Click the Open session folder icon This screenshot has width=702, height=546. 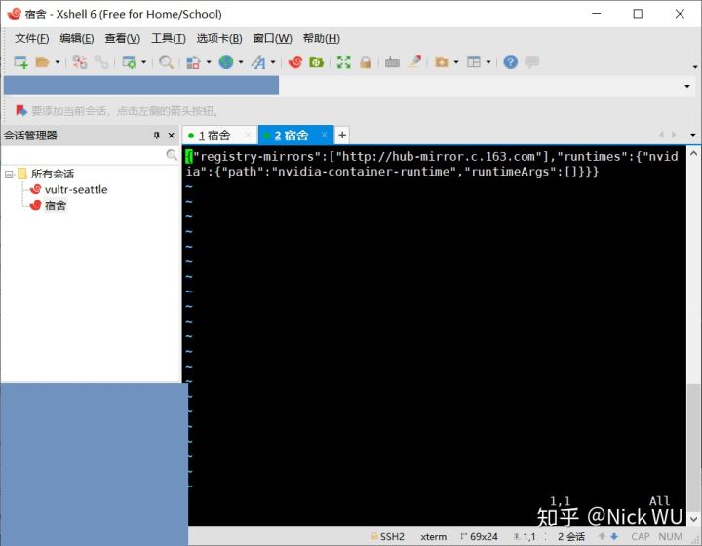pyautogui.click(x=42, y=61)
